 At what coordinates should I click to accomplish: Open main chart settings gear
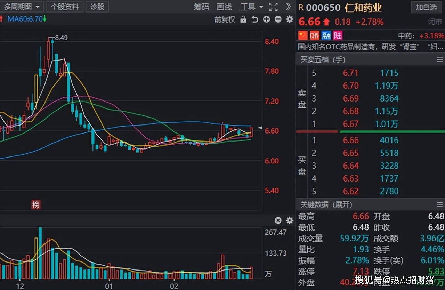click(289, 19)
